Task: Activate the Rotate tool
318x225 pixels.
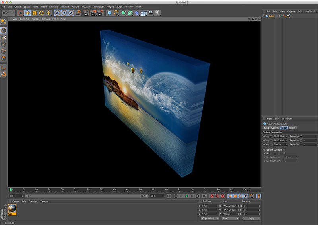Action: click(x=41, y=13)
